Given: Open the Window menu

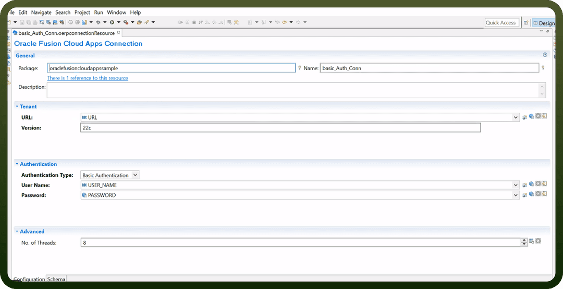Looking at the screenshot, I should coord(117,12).
